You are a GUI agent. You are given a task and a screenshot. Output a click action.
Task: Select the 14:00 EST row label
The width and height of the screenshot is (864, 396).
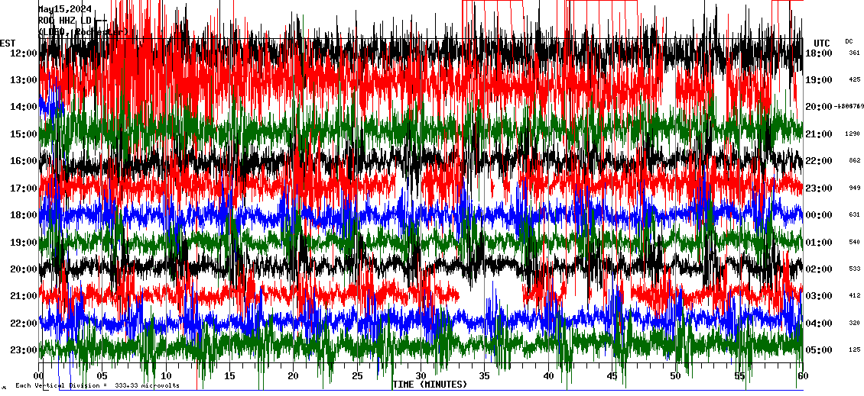click(x=23, y=108)
